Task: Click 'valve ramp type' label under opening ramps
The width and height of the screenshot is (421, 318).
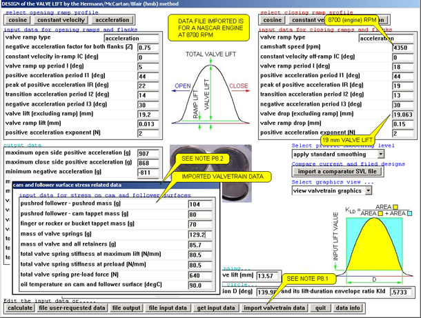Action: (28, 37)
